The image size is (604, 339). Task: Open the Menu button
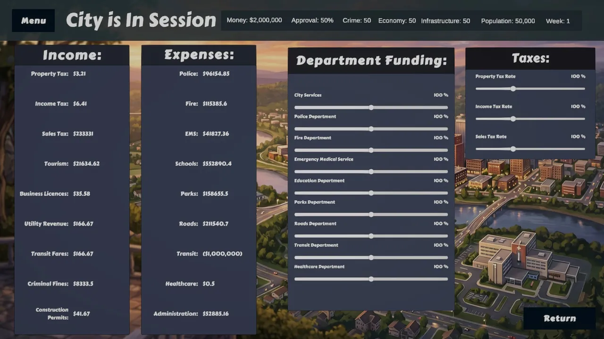click(33, 21)
